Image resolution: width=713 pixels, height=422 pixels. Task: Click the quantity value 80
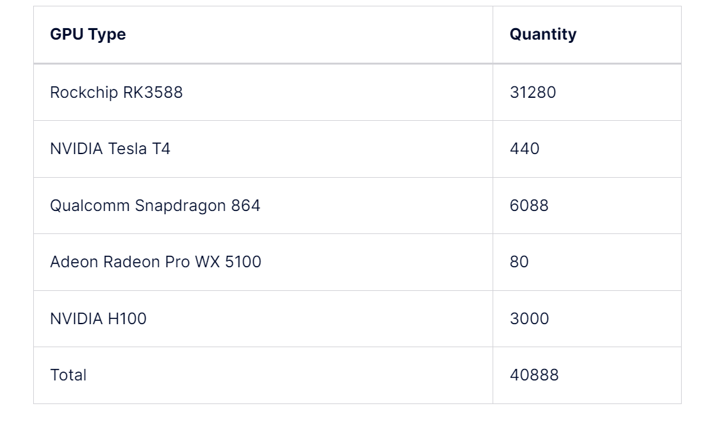pos(519,262)
